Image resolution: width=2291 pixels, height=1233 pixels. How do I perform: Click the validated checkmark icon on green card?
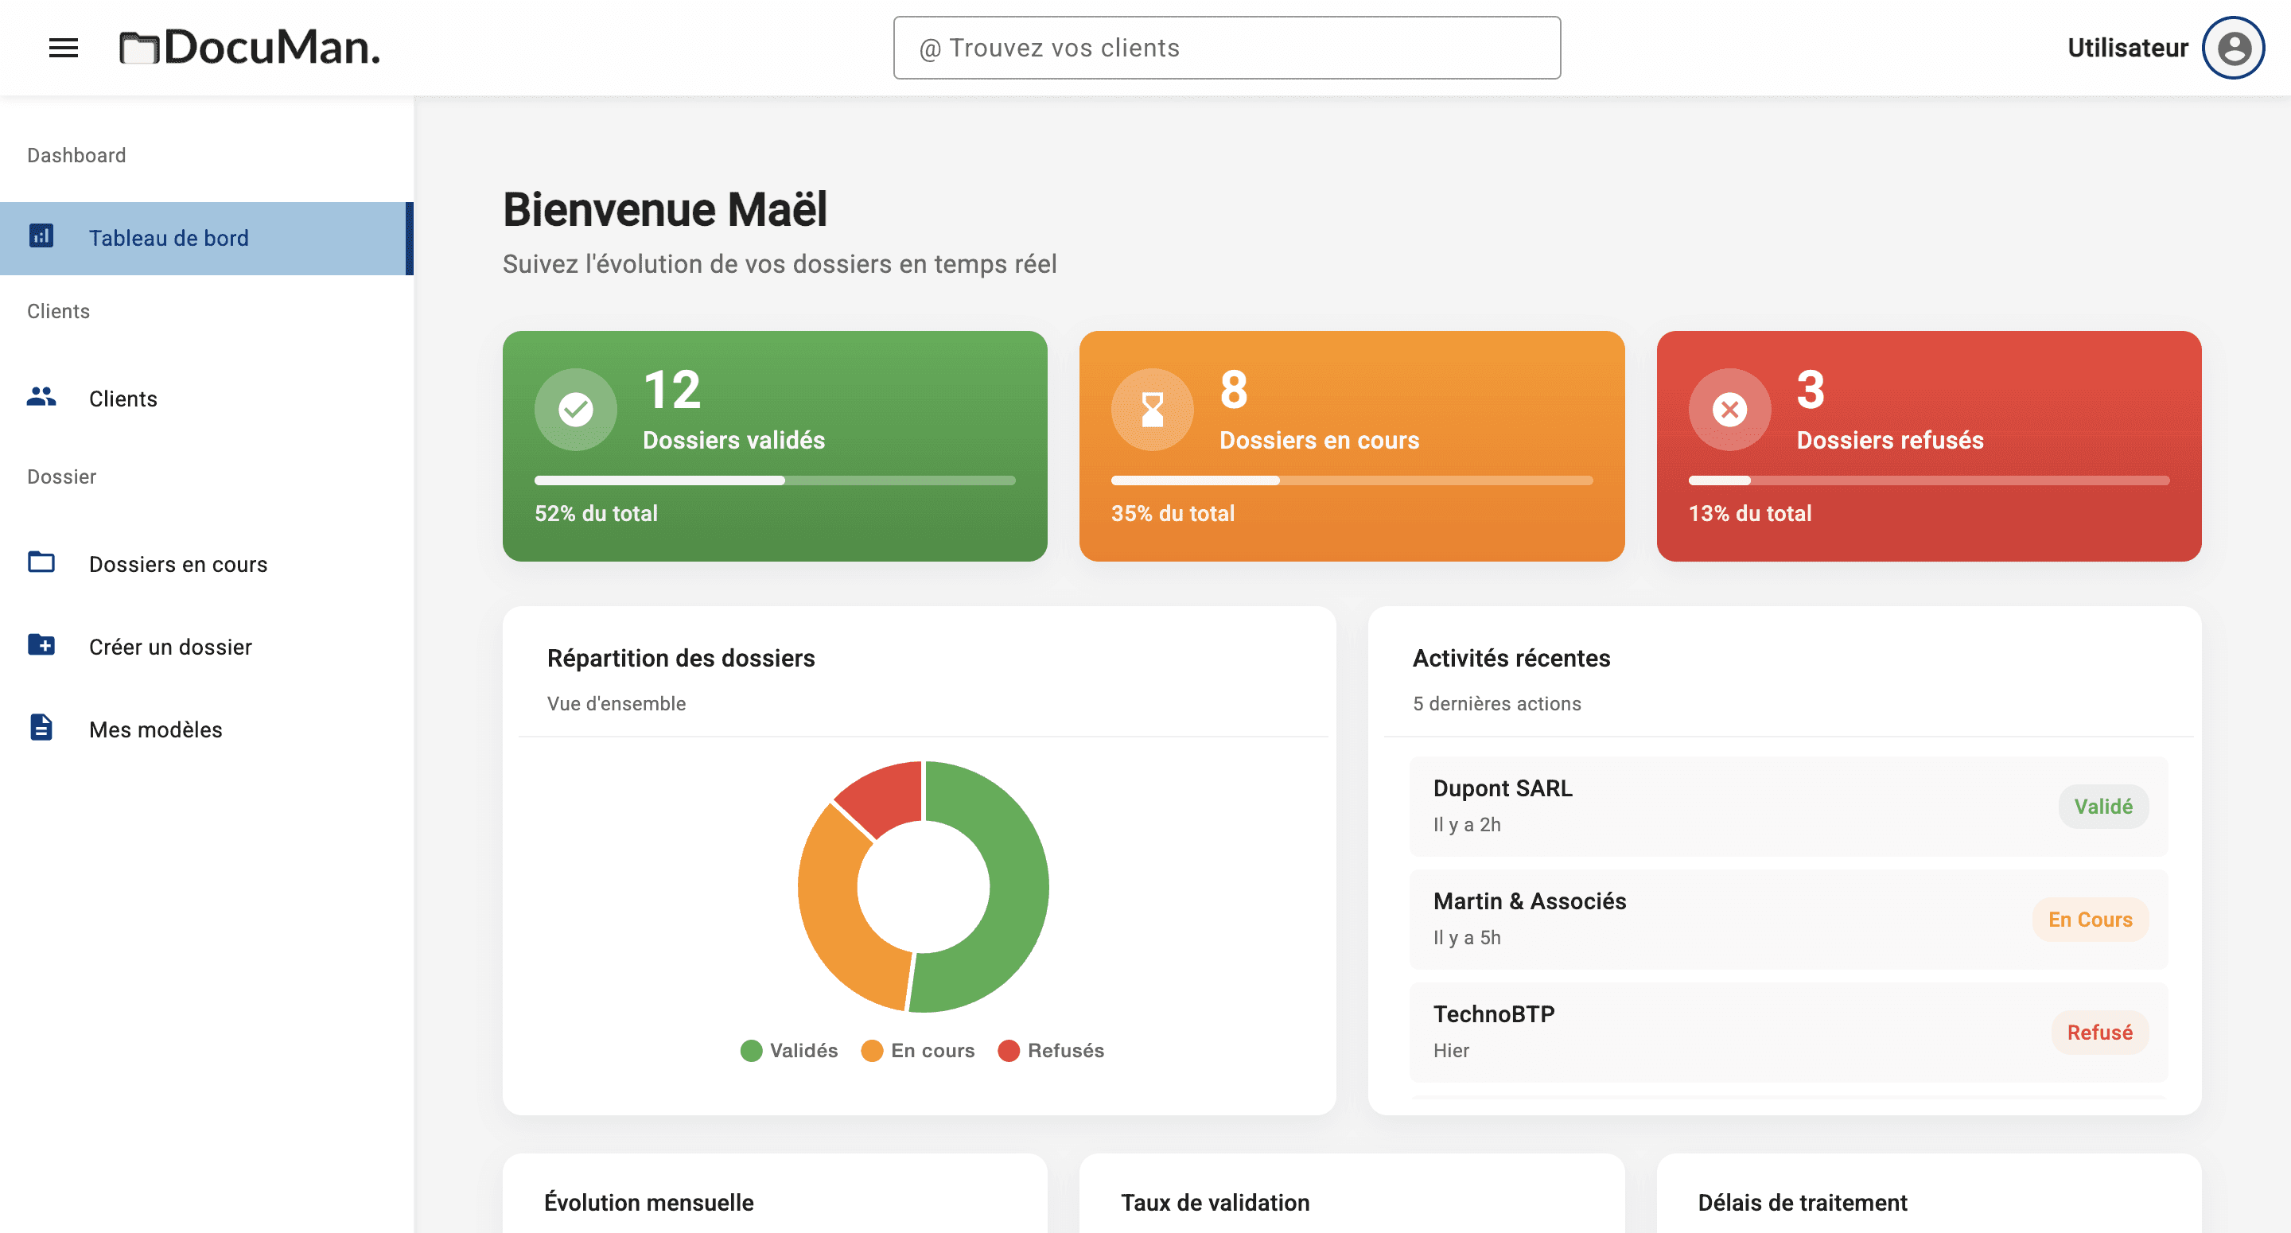575,410
